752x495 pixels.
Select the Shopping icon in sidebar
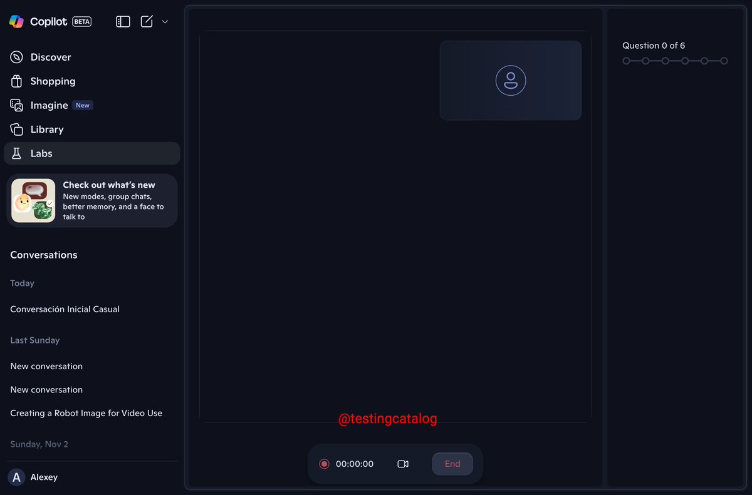click(x=53, y=81)
